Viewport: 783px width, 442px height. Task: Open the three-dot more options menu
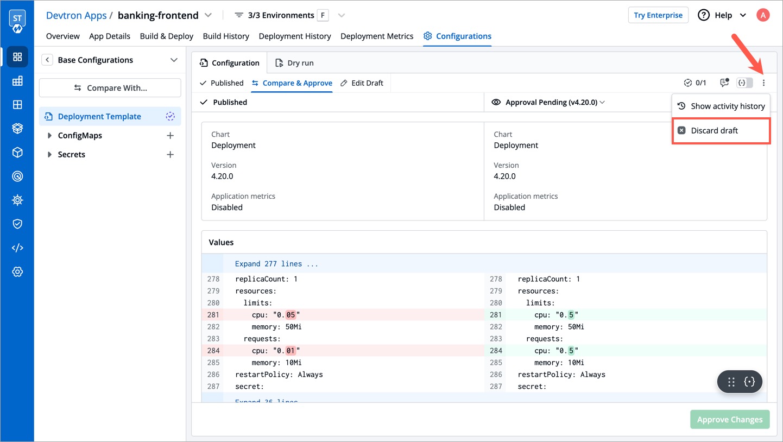tap(763, 83)
